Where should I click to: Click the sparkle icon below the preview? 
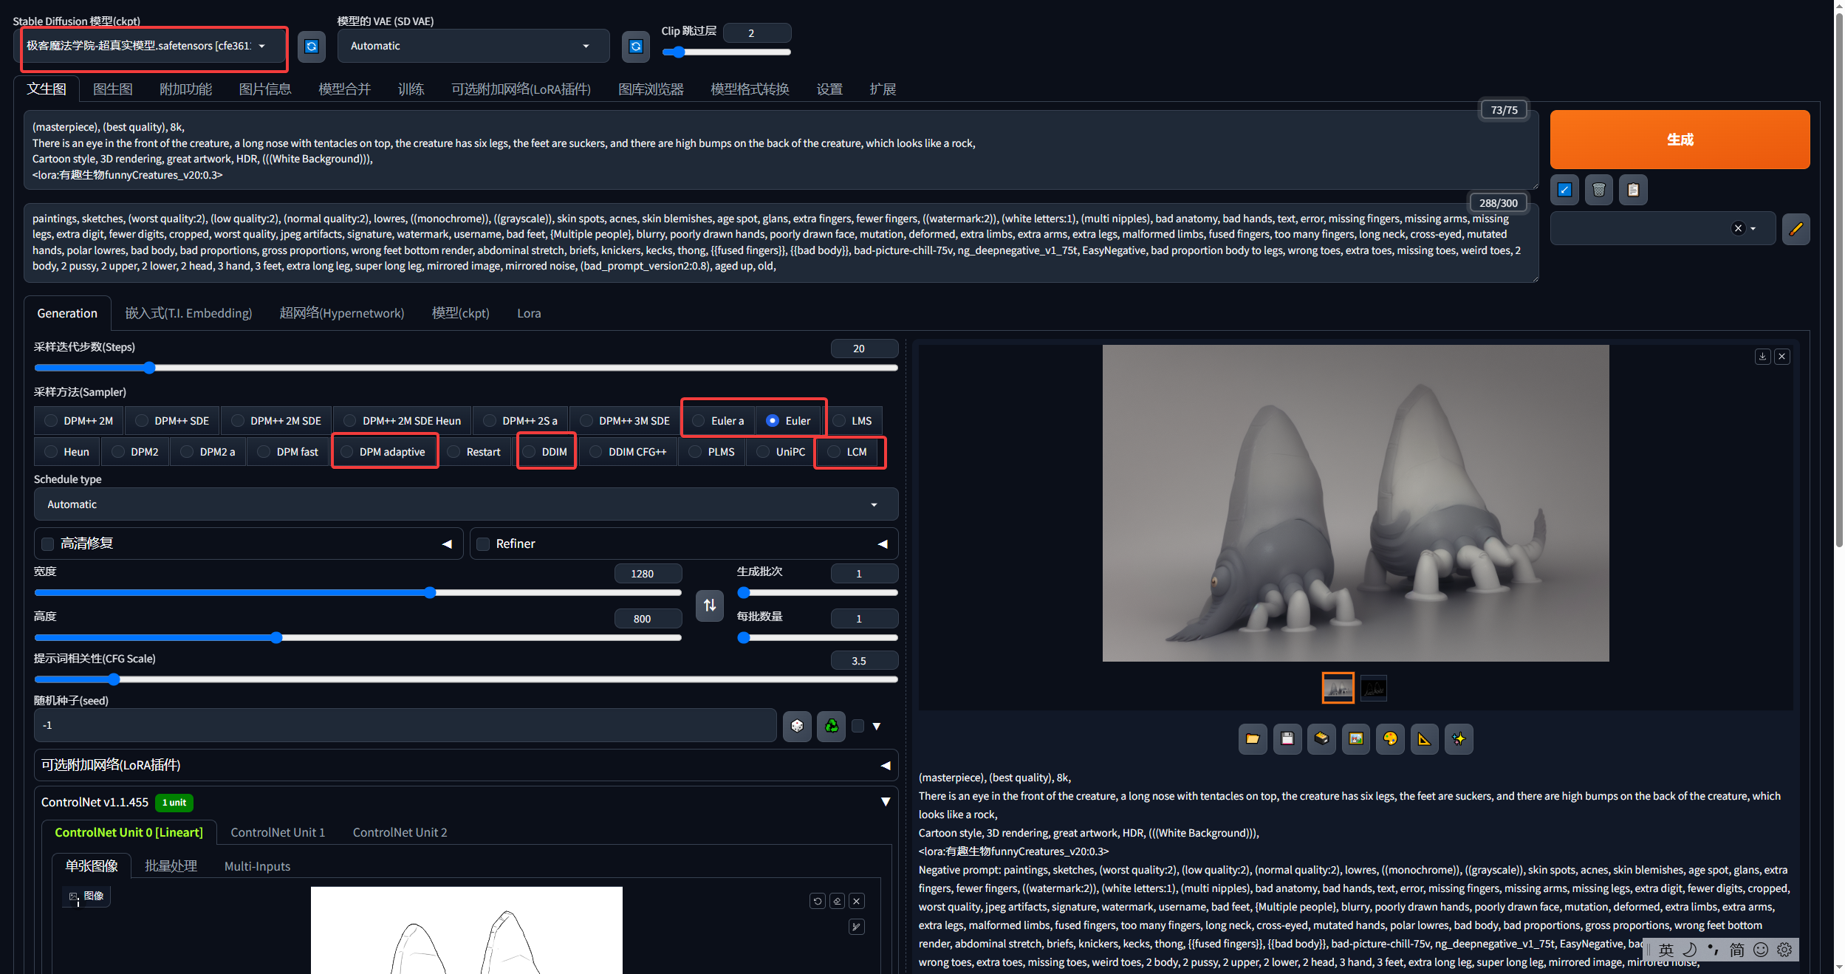[1459, 738]
